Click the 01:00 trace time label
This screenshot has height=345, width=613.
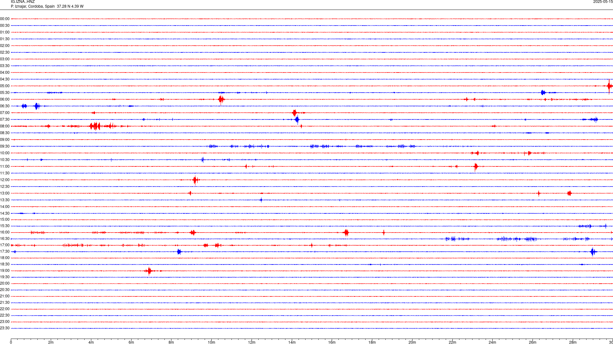[5, 32]
